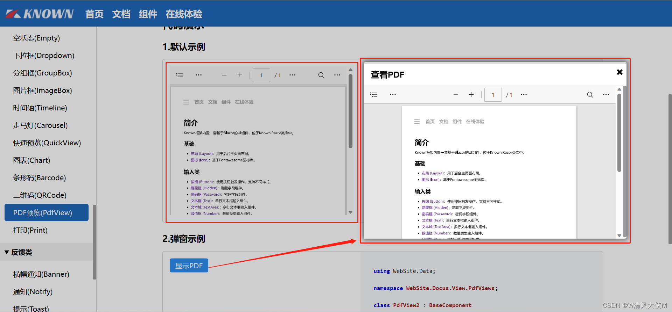The height and width of the screenshot is (312, 672).
Task: Click page number field in embedded PDF viewer
Action: [x=261, y=75]
